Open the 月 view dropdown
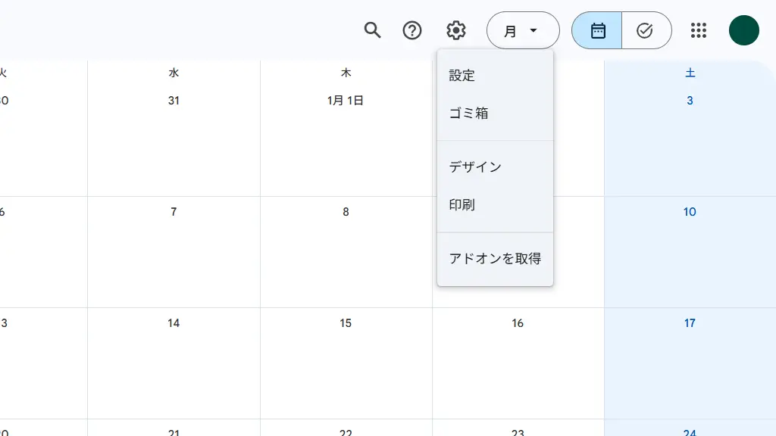This screenshot has height=436, width=776. click(x=522, y=30)
